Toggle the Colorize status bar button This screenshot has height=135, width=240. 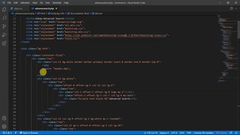(x=222, y=133)
